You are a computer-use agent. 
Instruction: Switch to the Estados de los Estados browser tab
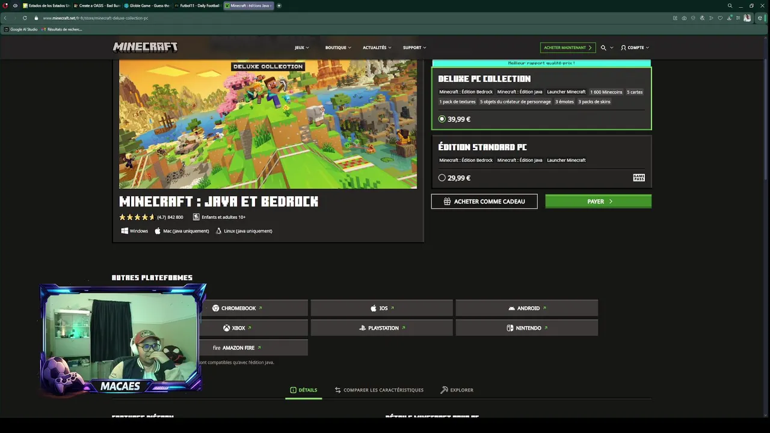pos(46,5)
